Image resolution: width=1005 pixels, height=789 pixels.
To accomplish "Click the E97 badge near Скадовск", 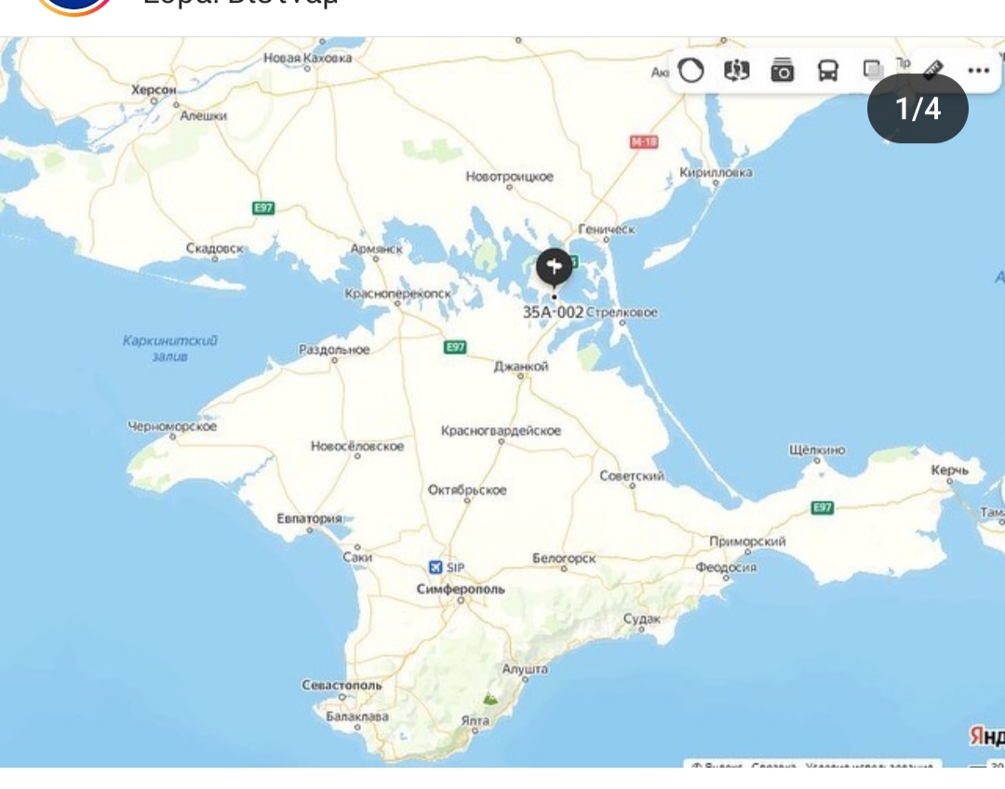I will point(264,208).
